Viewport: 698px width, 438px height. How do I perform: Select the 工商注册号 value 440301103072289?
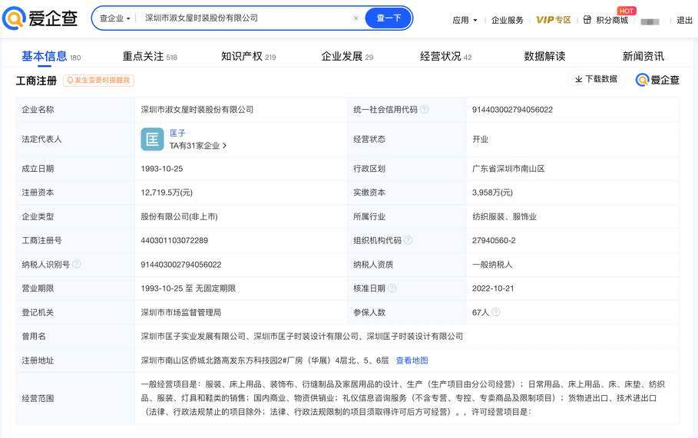tap(174, 241)
